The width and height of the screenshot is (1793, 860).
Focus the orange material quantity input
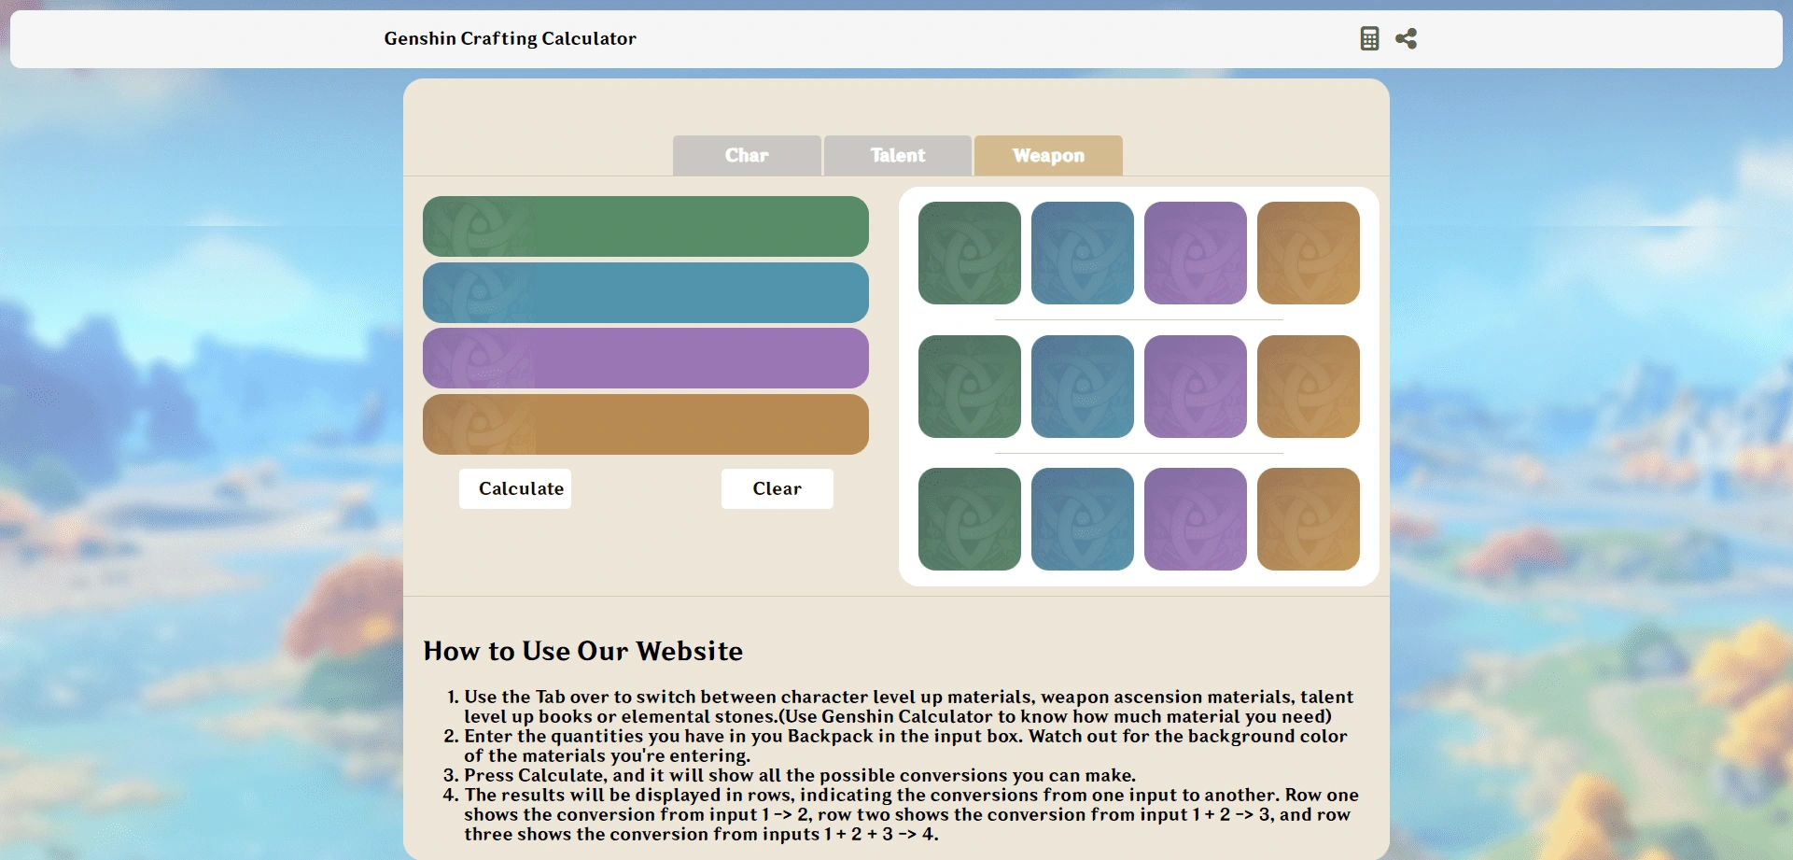pyautogui.click(x=646, y=424)
